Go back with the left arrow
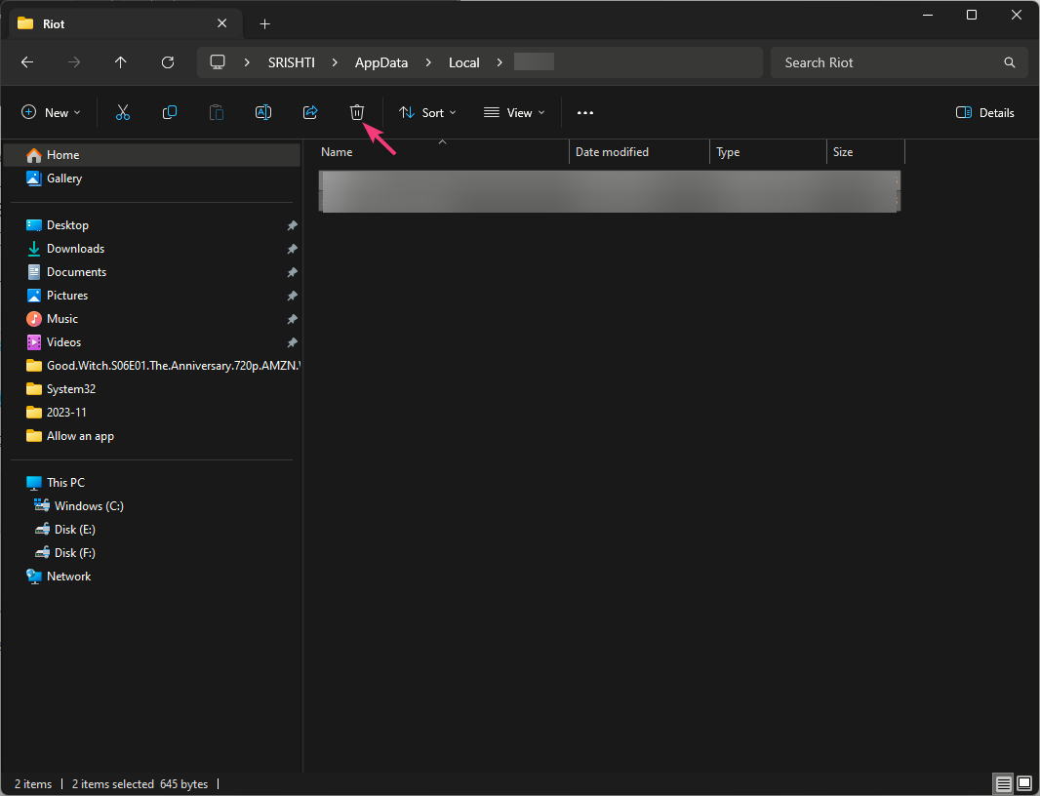1040x796 pixels. (x=27, y=62)
